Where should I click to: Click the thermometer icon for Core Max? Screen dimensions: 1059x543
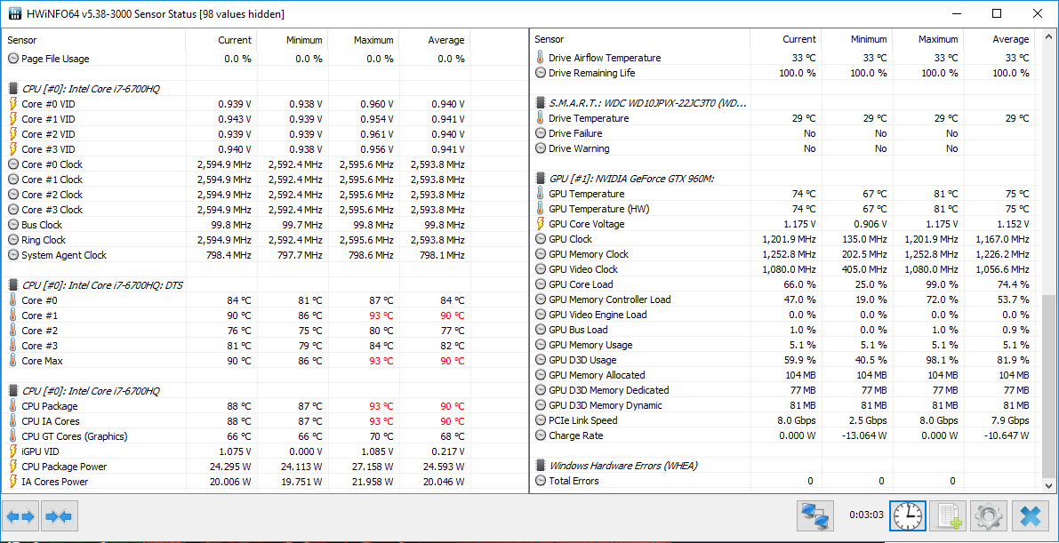tap(13, 361)
